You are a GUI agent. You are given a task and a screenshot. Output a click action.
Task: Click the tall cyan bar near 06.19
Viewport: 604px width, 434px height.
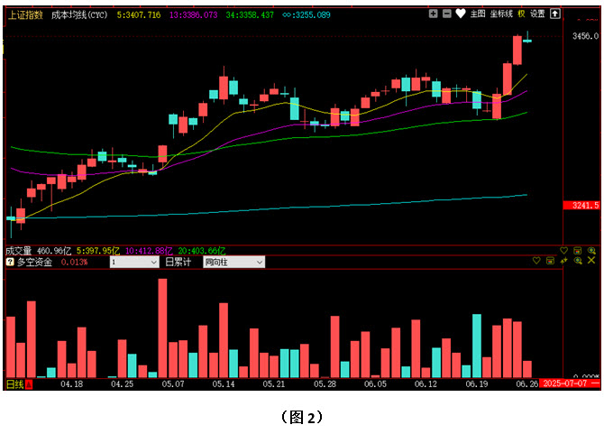tap(477, 346)
